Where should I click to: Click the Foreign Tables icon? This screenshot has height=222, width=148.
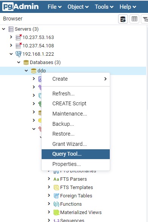point(56,196)
